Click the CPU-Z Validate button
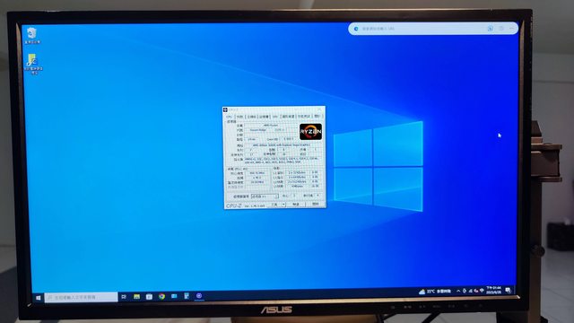The height and width of the screenshot is (323, 574). pos(296,205)
